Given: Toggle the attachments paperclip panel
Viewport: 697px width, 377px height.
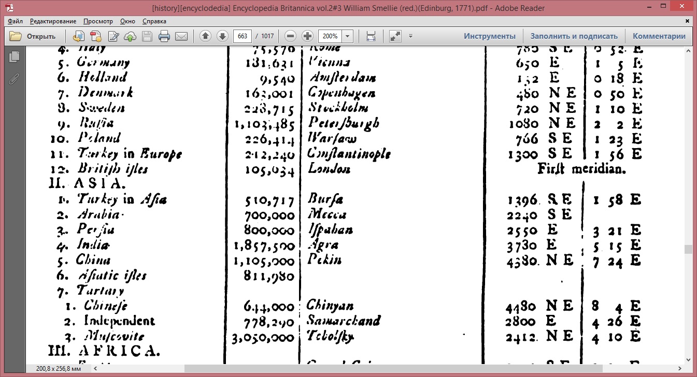Looking at the screenshot, I should pyautogui.click(x=14, y=79).
